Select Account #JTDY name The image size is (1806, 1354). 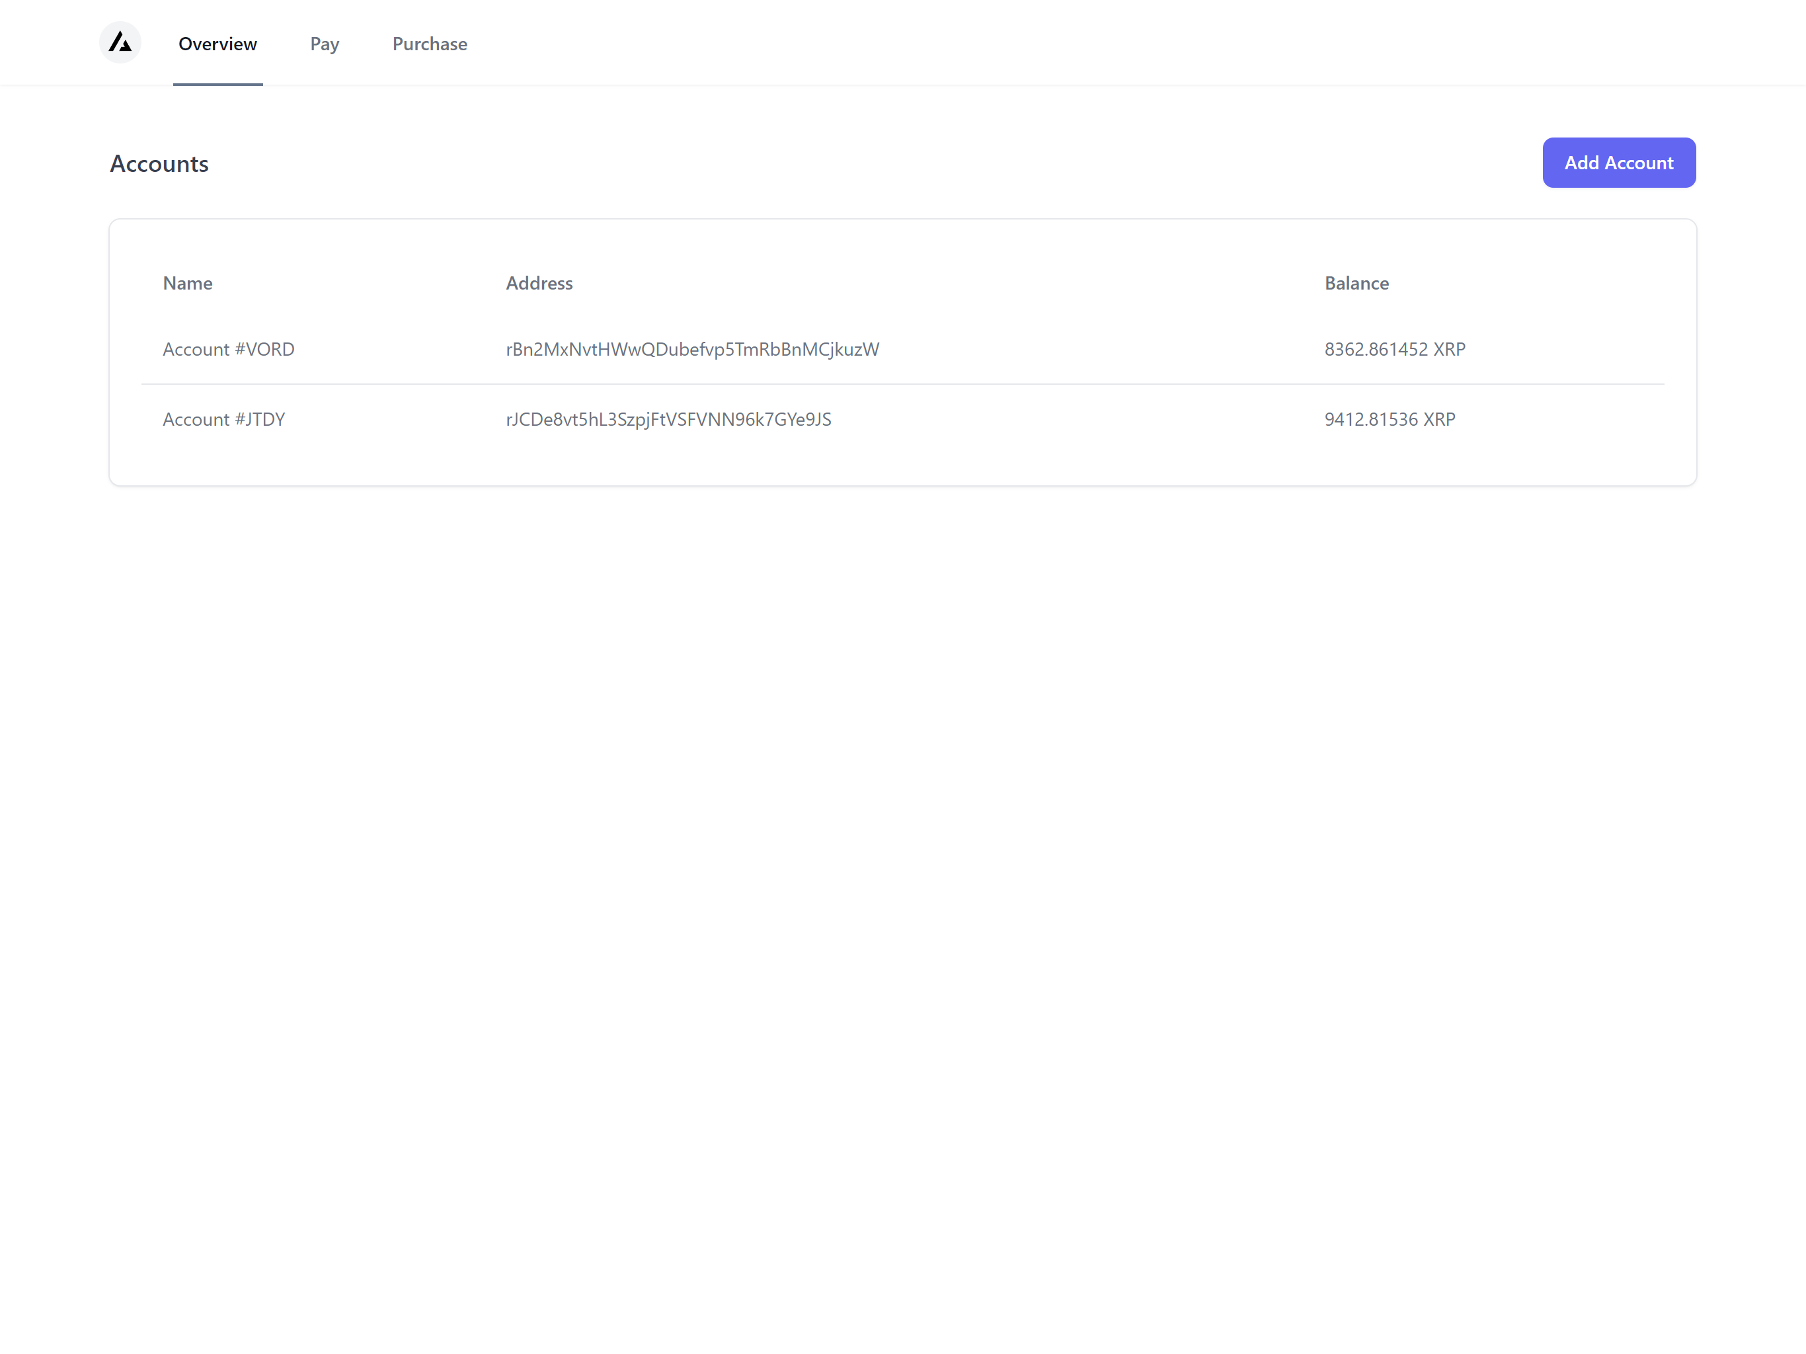(x=223, y=420)
